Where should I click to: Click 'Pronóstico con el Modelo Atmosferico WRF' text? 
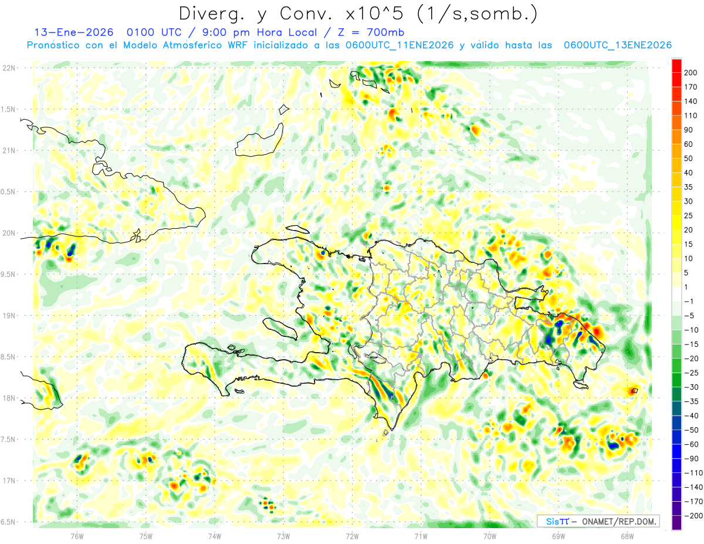(137, 45)
